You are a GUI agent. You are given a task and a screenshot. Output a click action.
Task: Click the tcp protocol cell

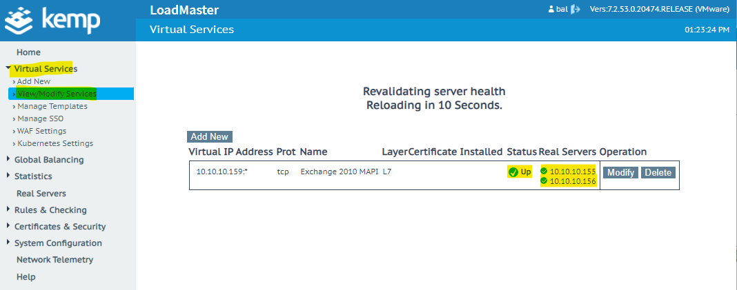[x=283, y=172]
